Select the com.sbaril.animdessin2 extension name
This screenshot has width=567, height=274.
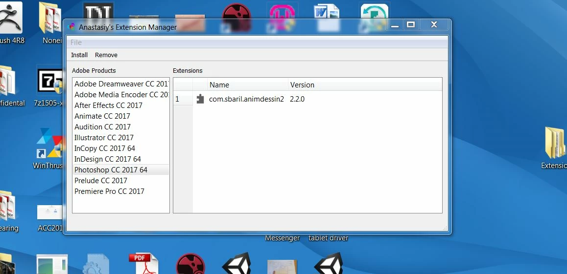pos(247,99)
